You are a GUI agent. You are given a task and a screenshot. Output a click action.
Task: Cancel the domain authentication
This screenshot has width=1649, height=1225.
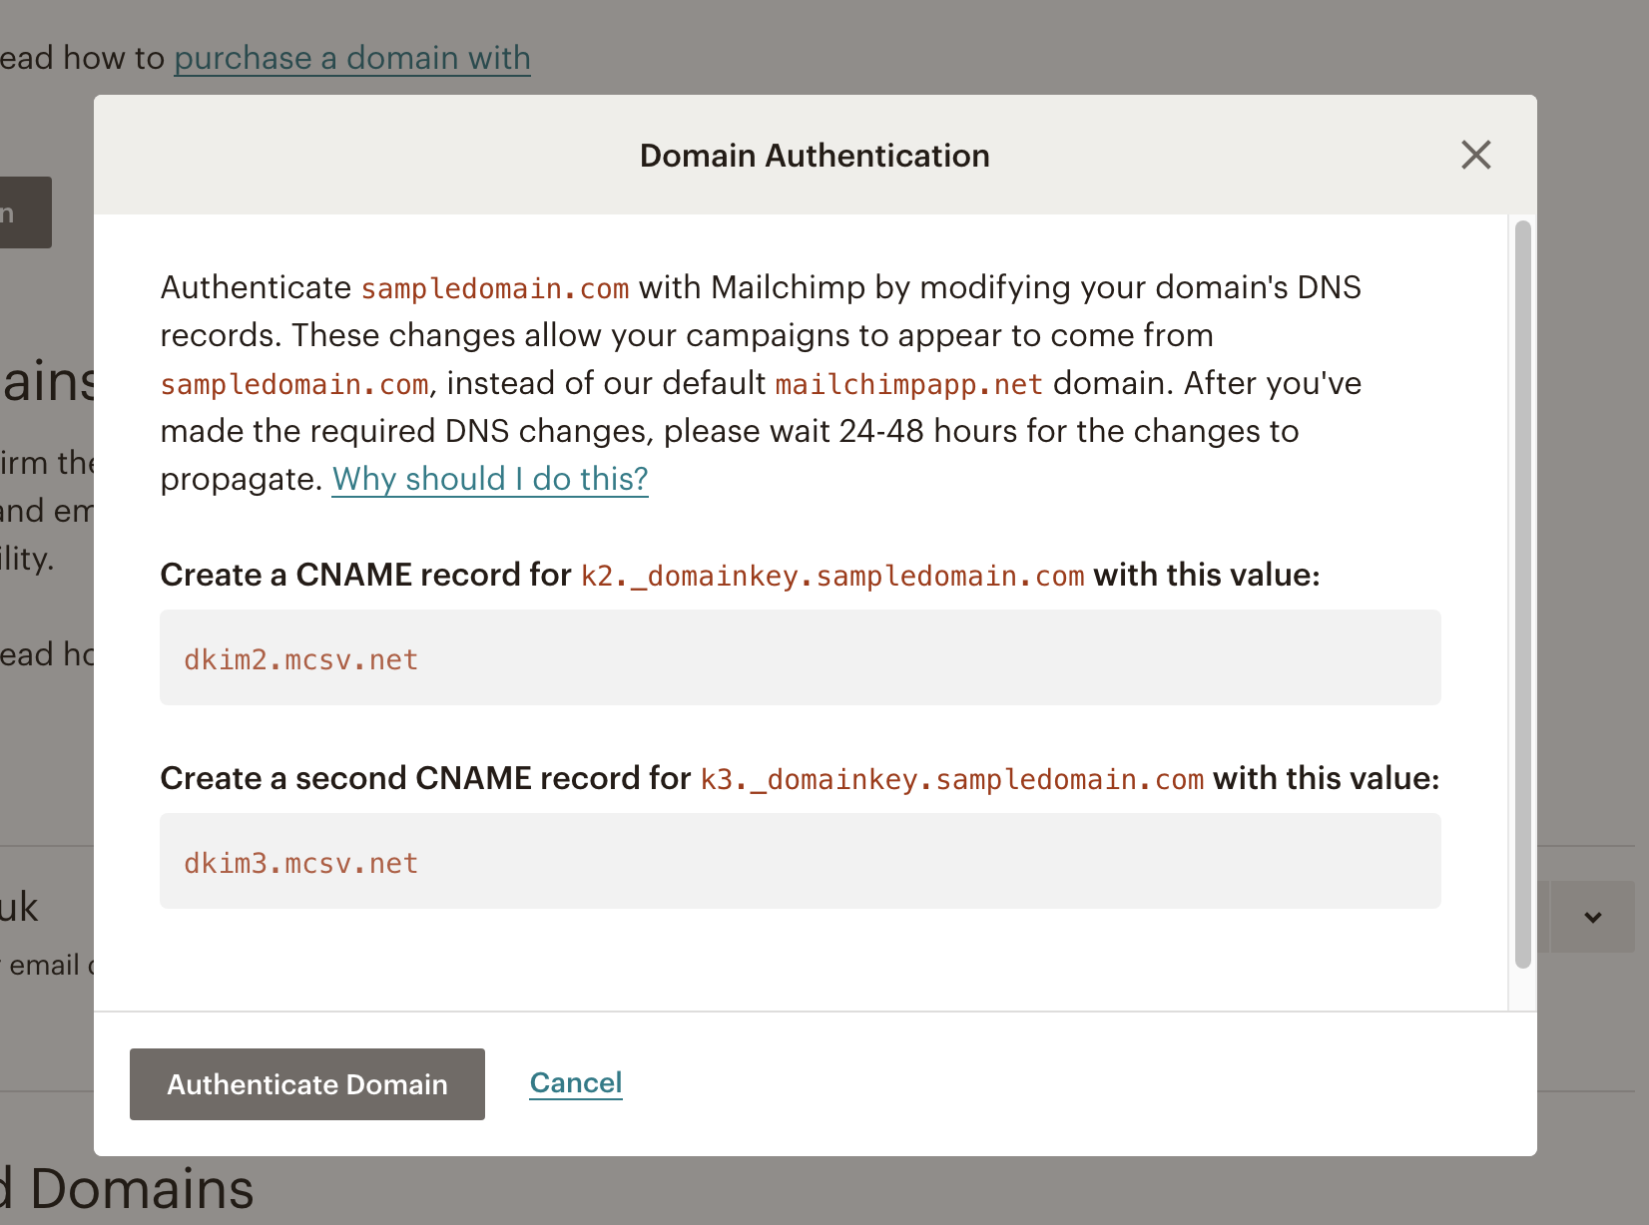pos(576,1083)
